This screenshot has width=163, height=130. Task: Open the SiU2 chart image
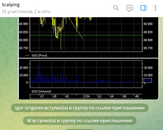89,58
